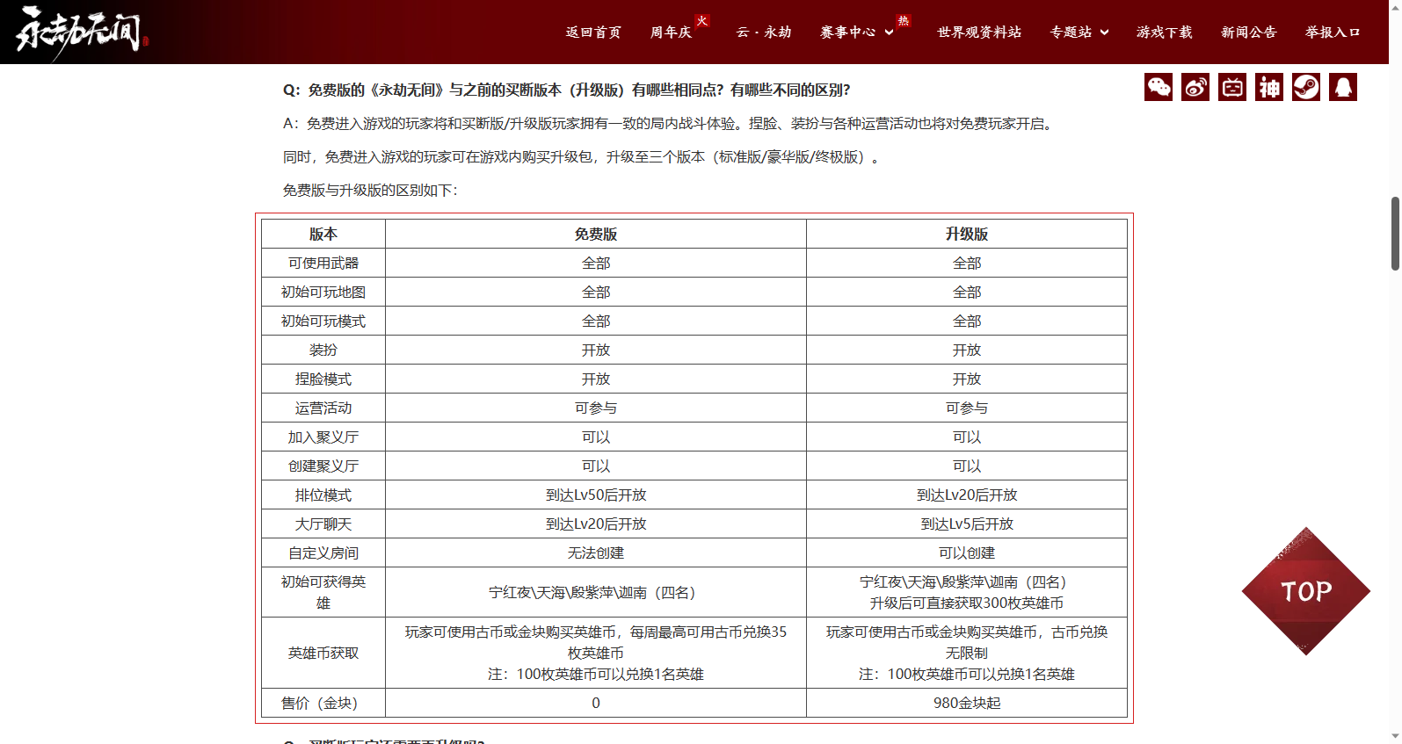Open the Bilibili channel icon
The height and width of the screenshot is (744, 1402).
click(x=1232, y=87)
